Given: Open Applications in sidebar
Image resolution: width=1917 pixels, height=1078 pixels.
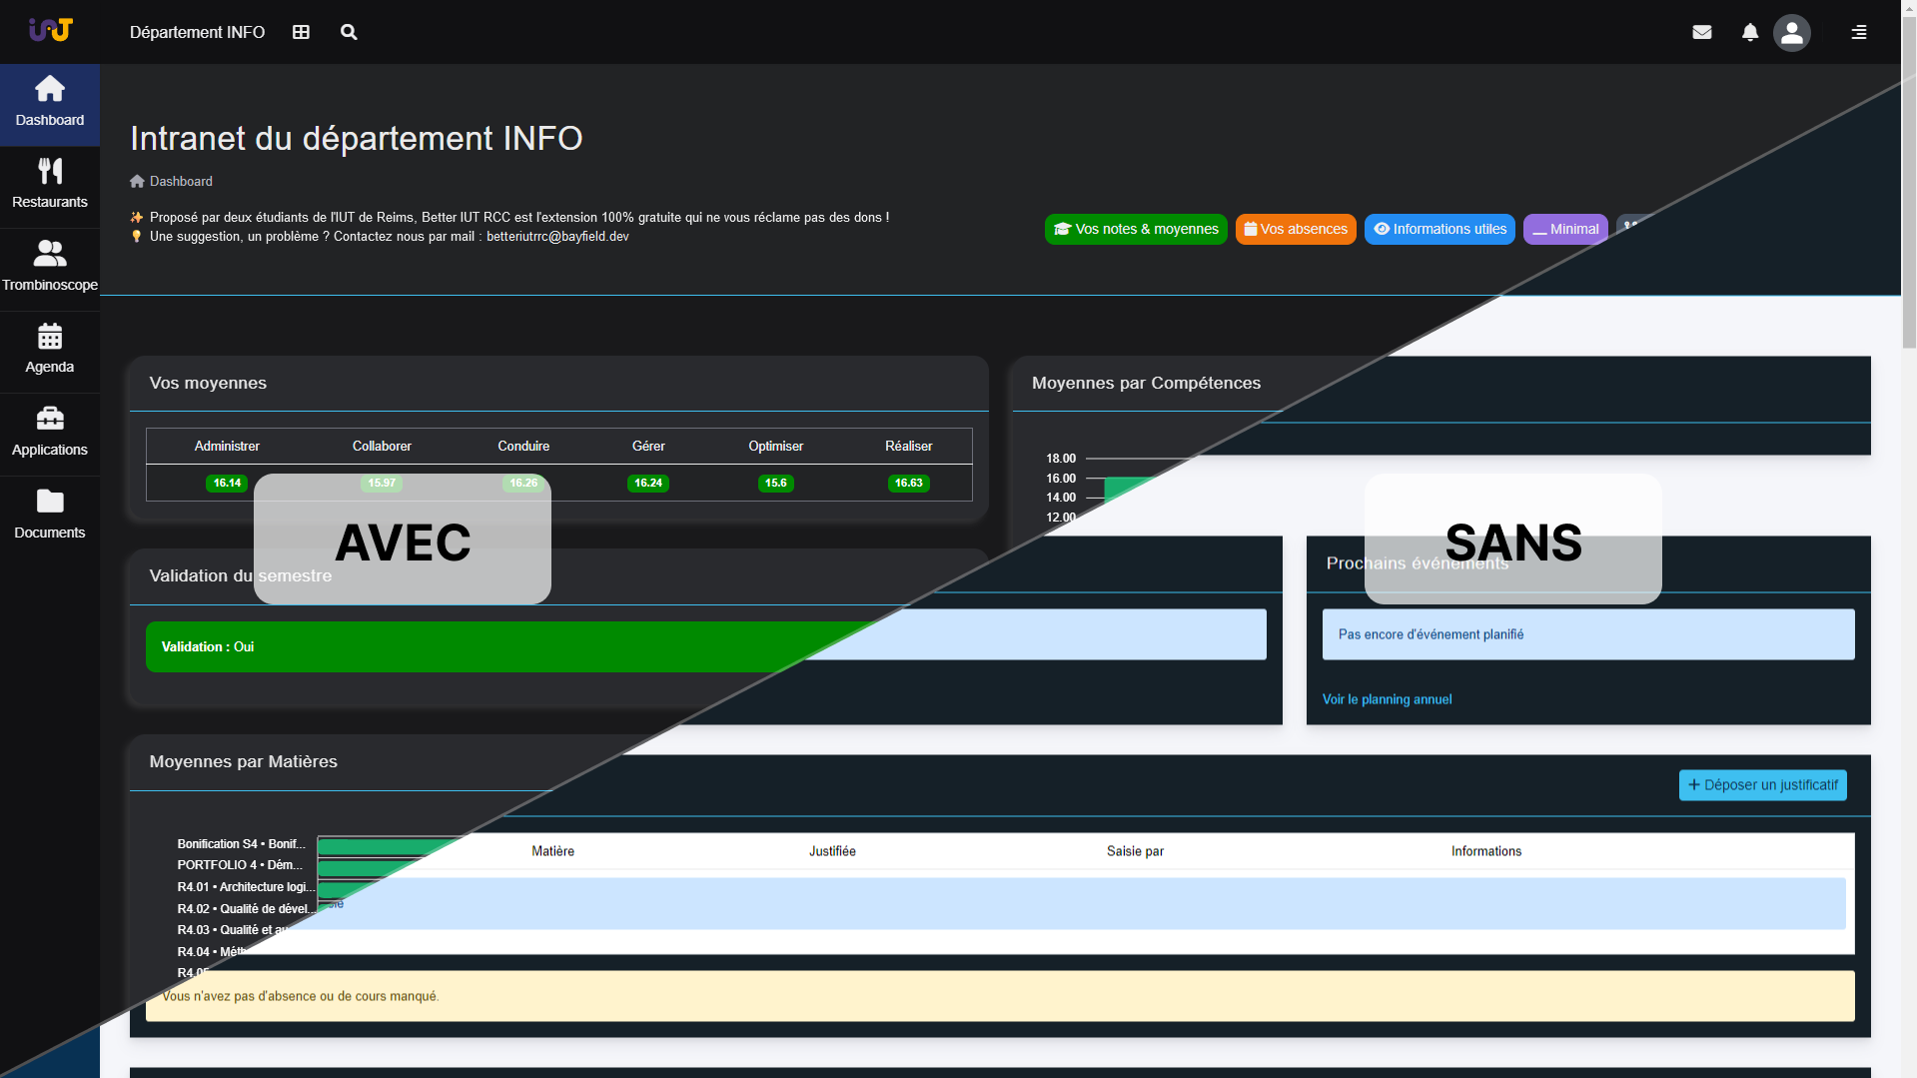Looking at the screenshot, I should point(50,435).
